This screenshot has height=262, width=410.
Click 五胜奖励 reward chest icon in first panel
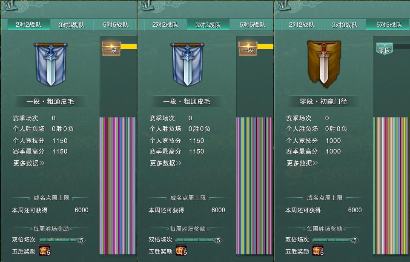[x=44, y=251]
